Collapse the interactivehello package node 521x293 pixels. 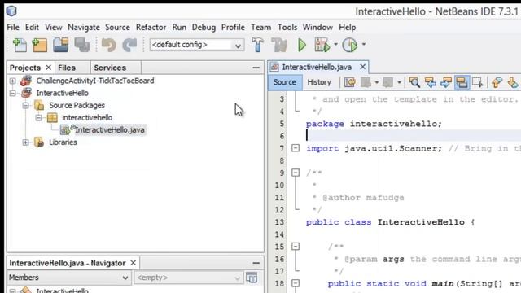click(x=38, y=117)
